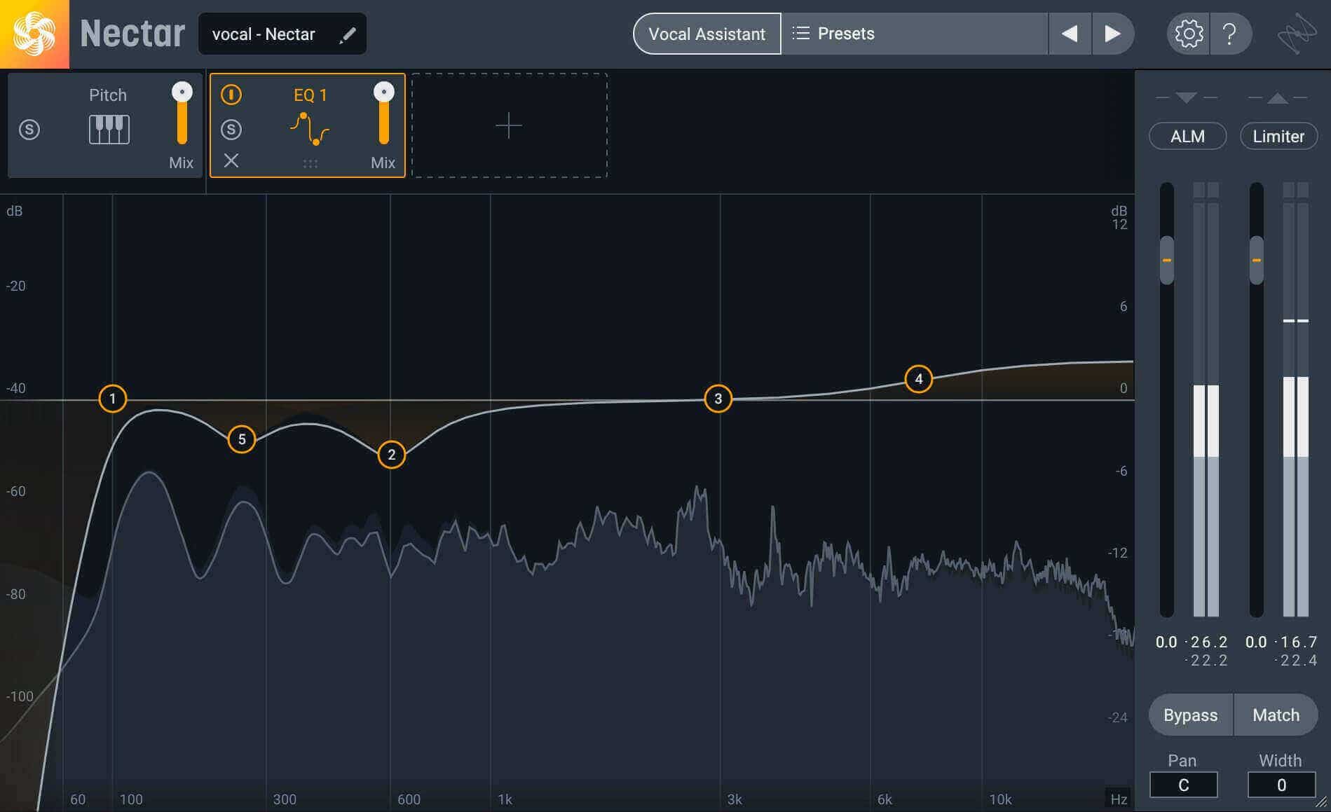Click the window resize grip corner

pyautogui.click(x=1322, y=803)
